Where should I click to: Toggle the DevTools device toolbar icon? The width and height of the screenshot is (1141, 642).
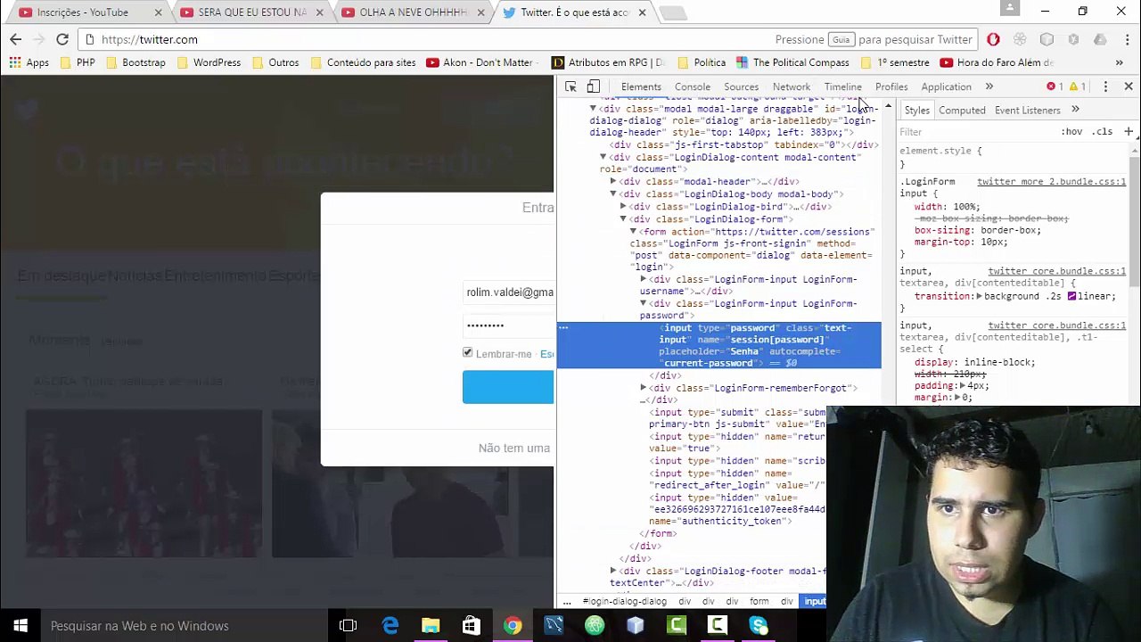593,86
